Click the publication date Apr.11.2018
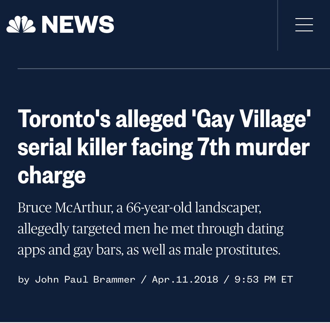The image size is (330, 323). click(185, 279)
